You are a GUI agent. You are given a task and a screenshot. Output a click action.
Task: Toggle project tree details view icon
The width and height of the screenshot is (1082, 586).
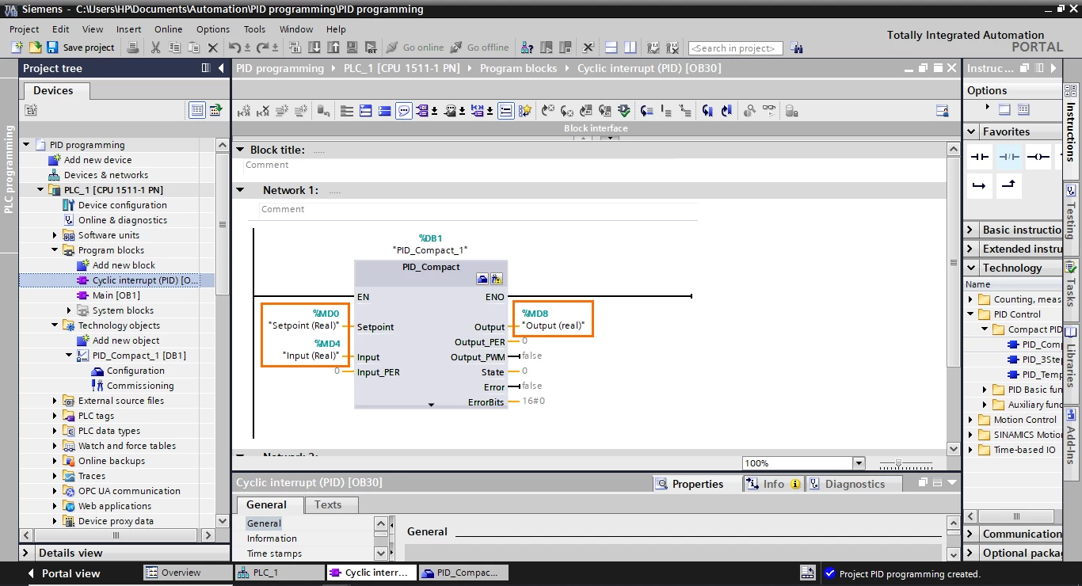pos(196,110)
